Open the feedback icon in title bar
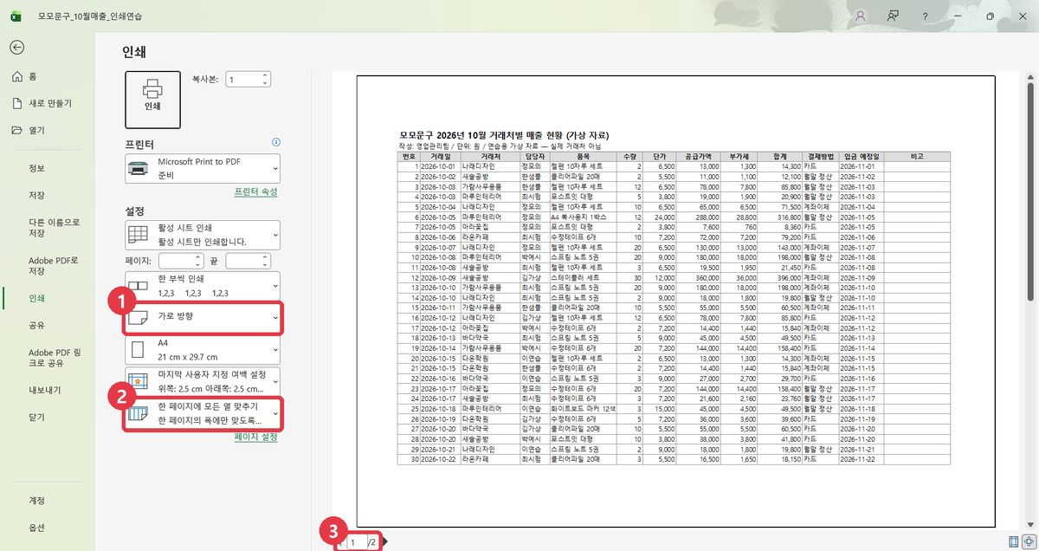This screenshot has height=551, width=1039. (x=893, y=16)
